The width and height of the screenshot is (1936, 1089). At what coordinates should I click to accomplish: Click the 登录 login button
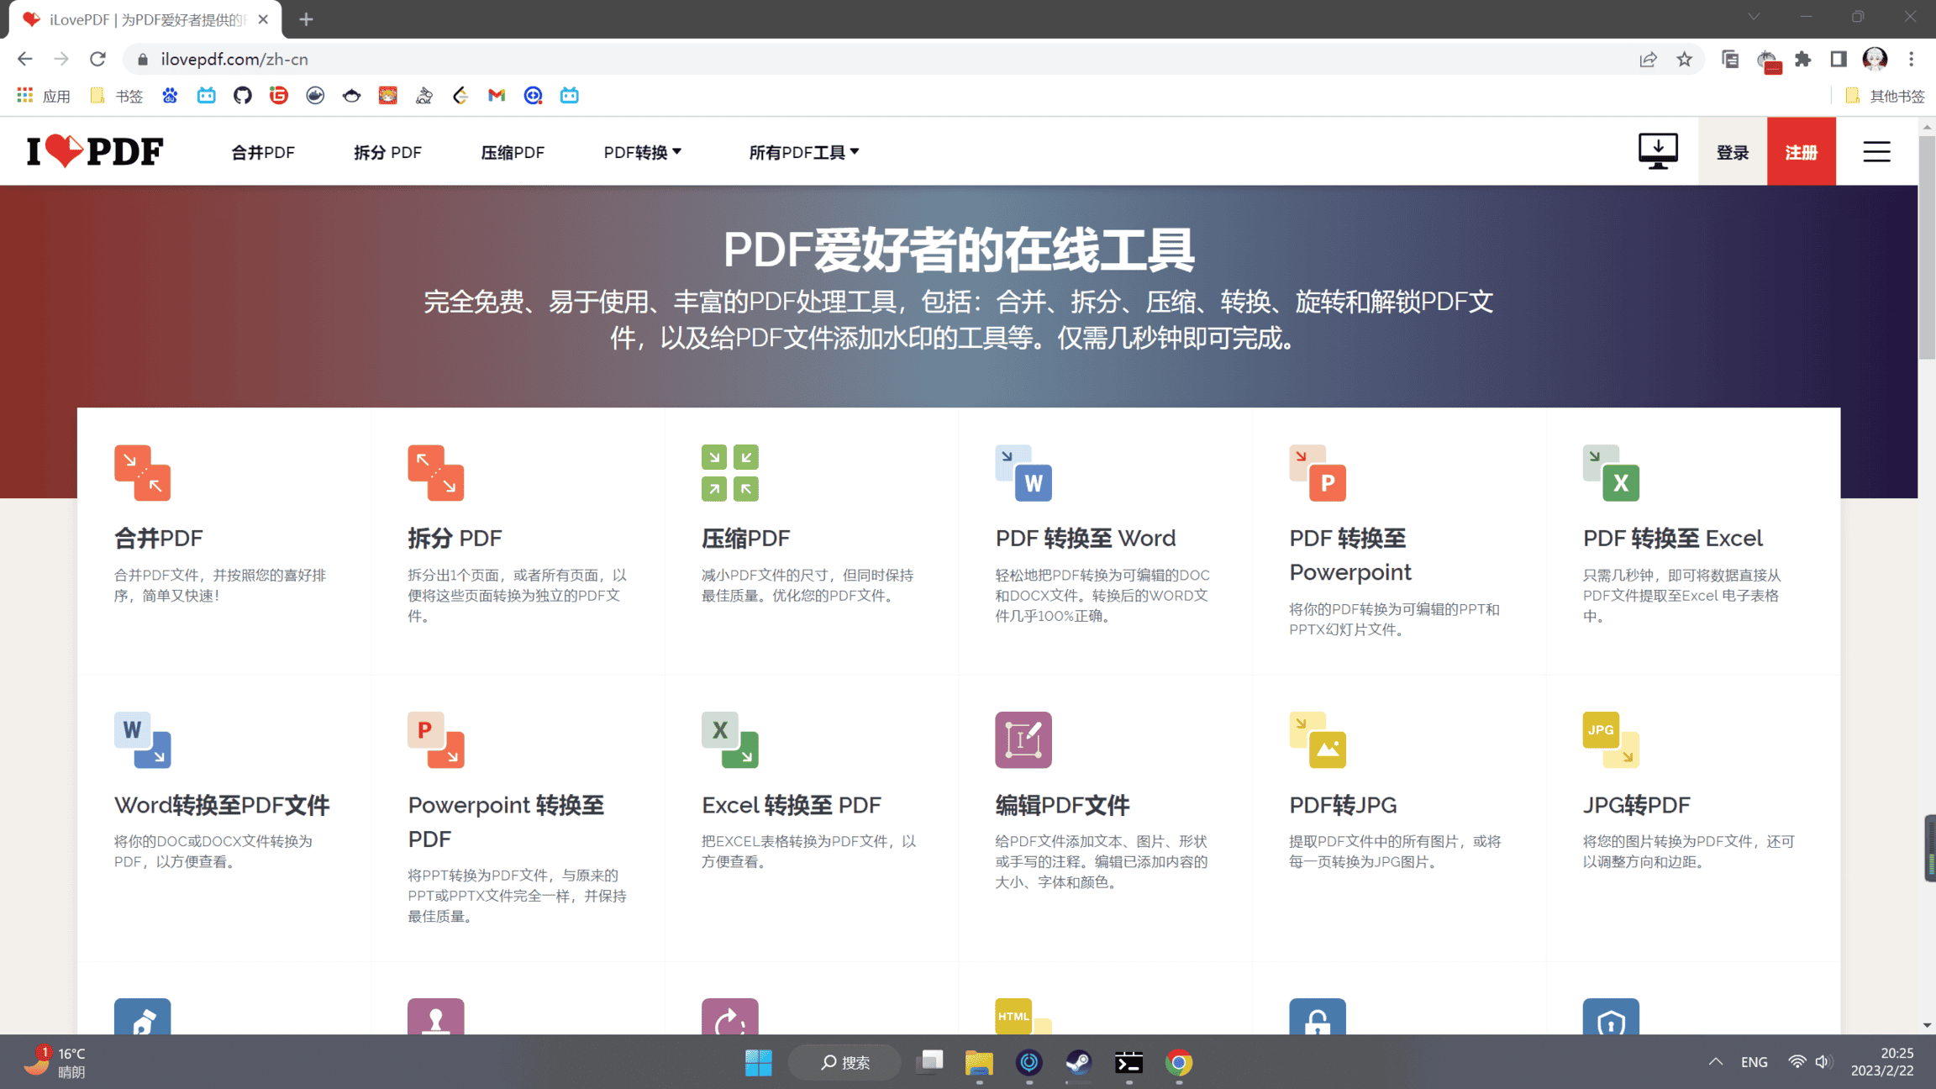coord(1732,152)
